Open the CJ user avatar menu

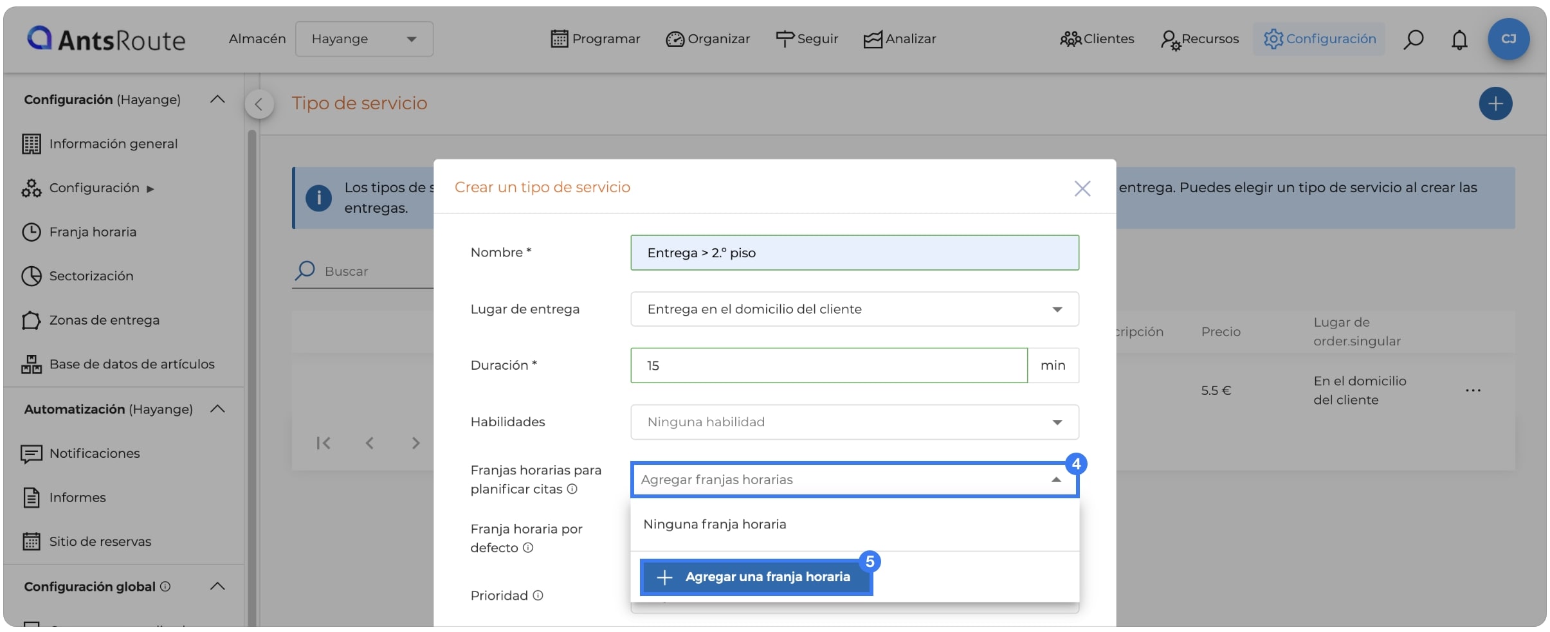coord(1508,39)
